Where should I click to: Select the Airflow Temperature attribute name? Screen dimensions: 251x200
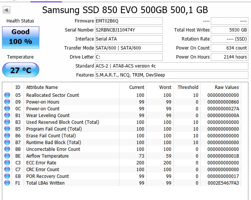(x=47, y=156)
